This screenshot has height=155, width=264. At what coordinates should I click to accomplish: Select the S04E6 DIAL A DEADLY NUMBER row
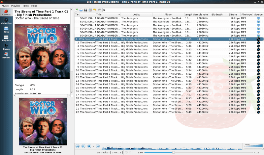coord(169,36)
